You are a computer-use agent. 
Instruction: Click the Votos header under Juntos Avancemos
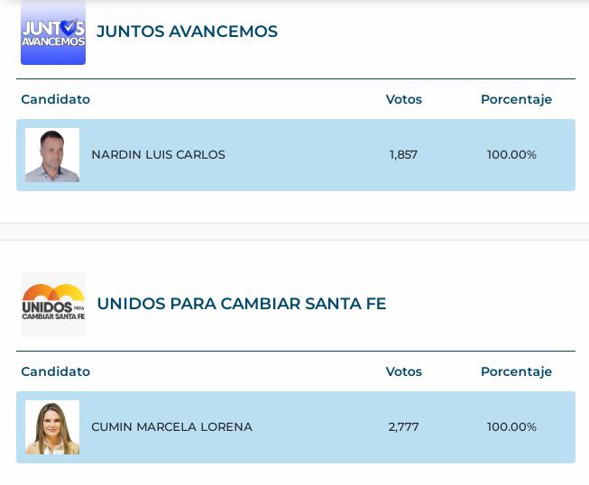[x=404, y=99]
